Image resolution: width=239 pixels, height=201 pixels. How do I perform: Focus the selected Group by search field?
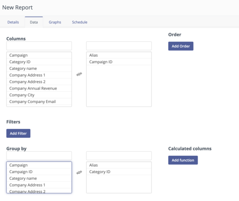tap(119, 156)
